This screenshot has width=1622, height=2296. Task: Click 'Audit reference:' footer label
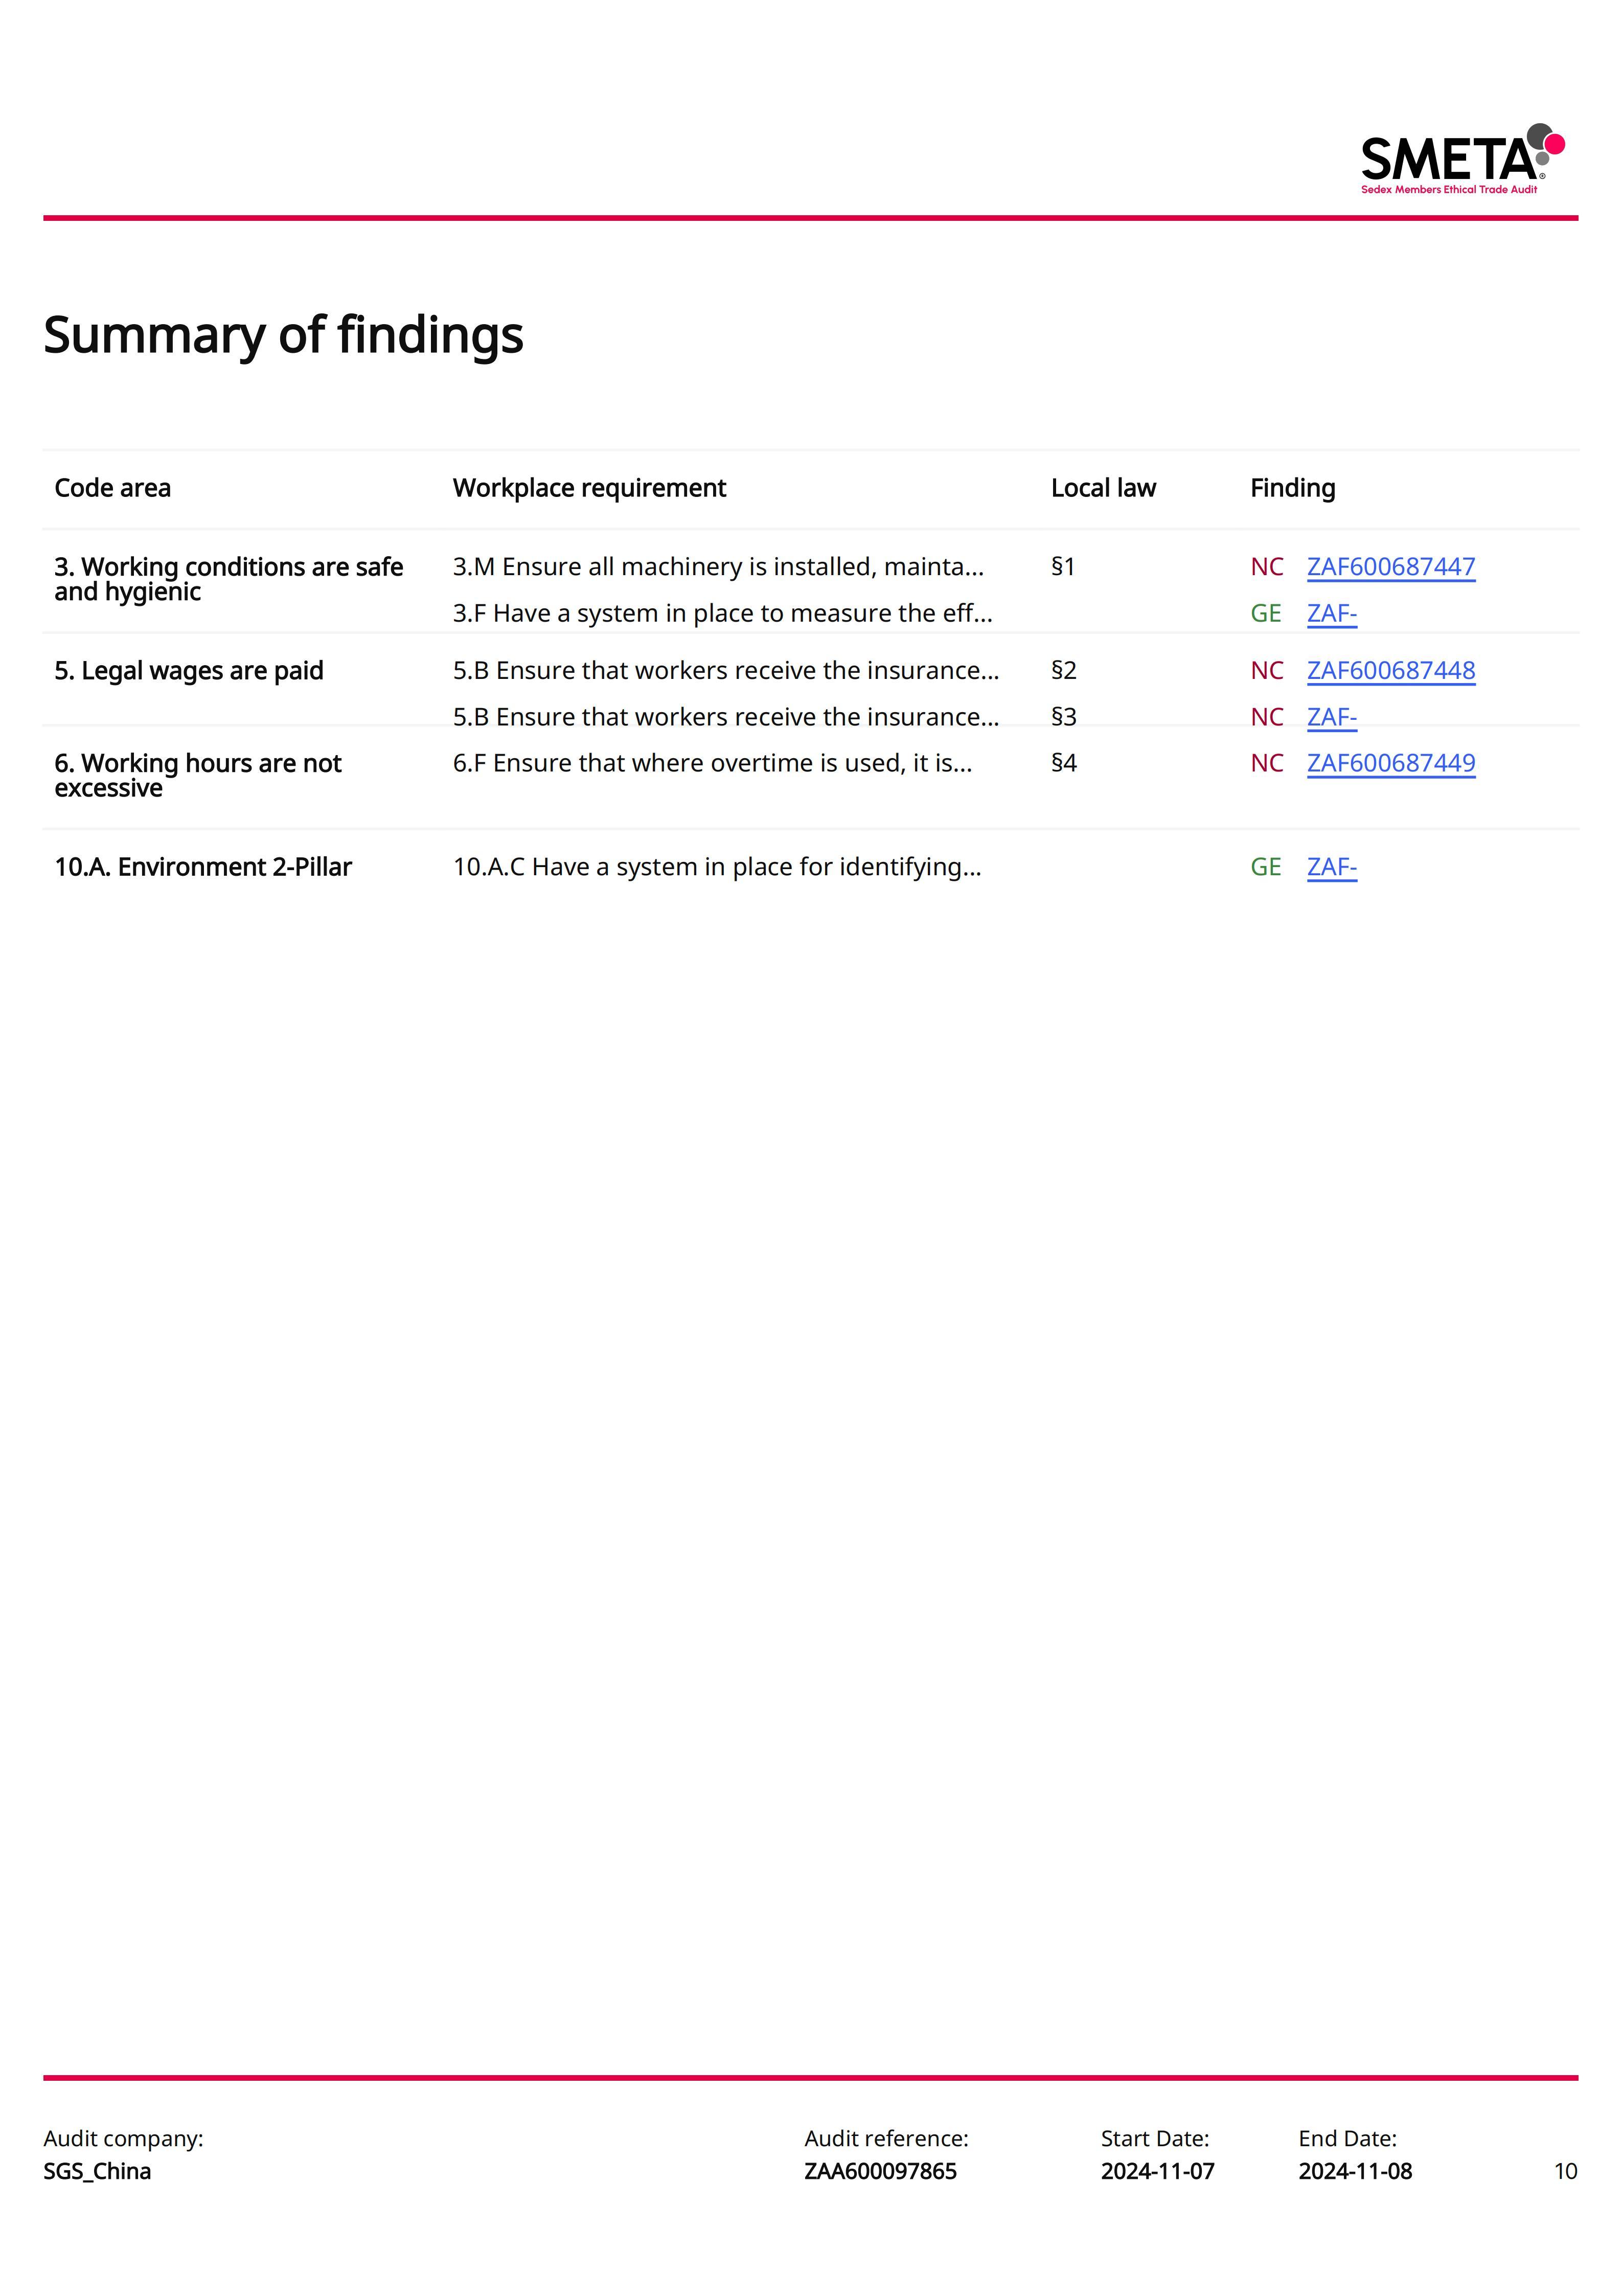886,2139
